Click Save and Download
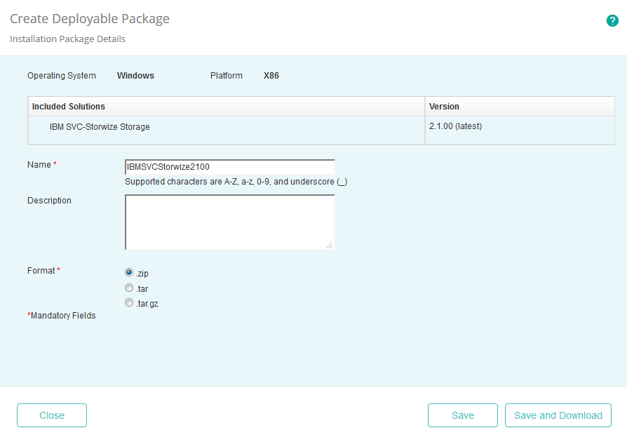This screenshot has width=627, height=442. point(558,415)
